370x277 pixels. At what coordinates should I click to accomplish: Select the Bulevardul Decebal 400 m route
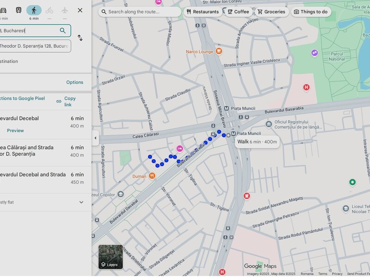[45, 125]
